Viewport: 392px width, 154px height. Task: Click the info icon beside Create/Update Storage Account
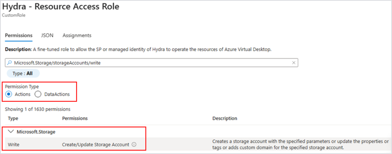pos(134,144)
